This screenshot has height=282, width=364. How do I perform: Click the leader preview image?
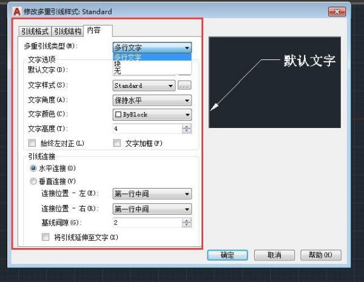[x=275, y=82]
